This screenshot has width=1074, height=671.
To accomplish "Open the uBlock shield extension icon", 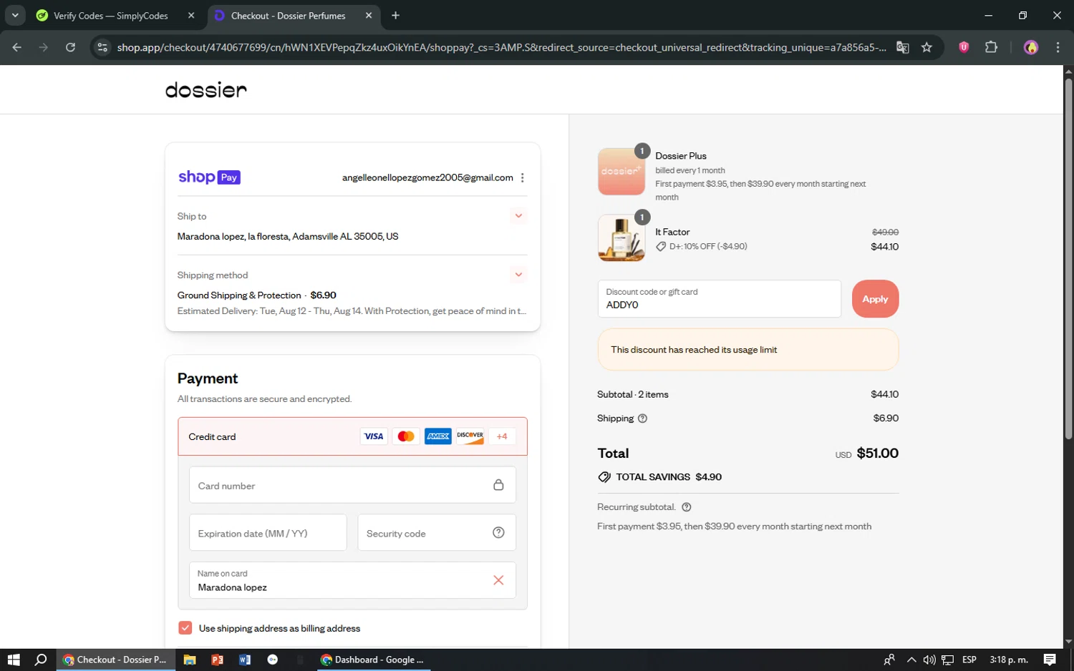I will click(964, 47).
